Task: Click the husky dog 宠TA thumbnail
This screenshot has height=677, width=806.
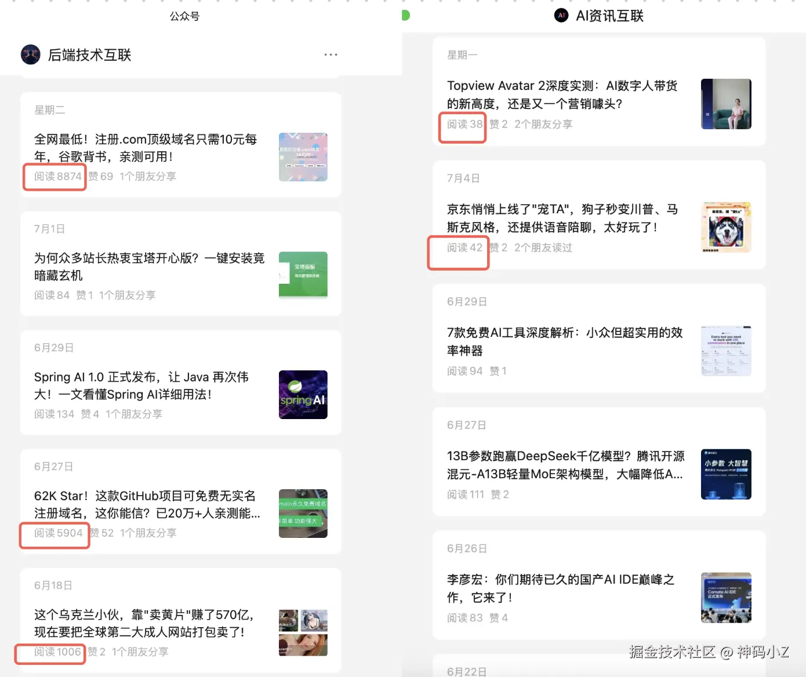Action: [x=726, y=227]
